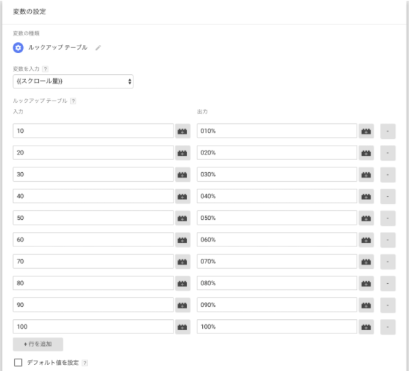Add a row with 行を追加 button
The width and height of the screenshot is (409, 373).
[38, 344]
